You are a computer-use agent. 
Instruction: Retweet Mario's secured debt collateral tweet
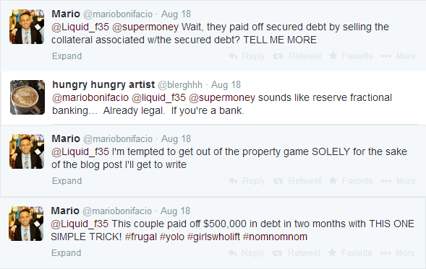tap(297, 56)
